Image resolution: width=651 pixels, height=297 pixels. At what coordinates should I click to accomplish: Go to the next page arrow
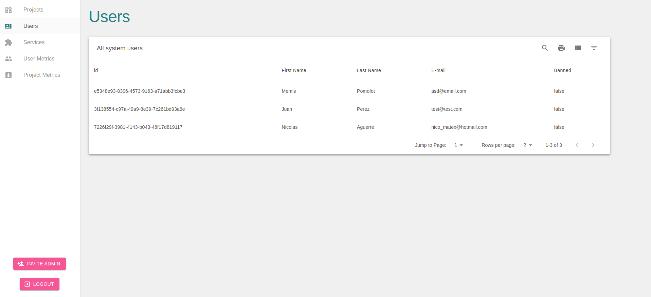[593, 145]
